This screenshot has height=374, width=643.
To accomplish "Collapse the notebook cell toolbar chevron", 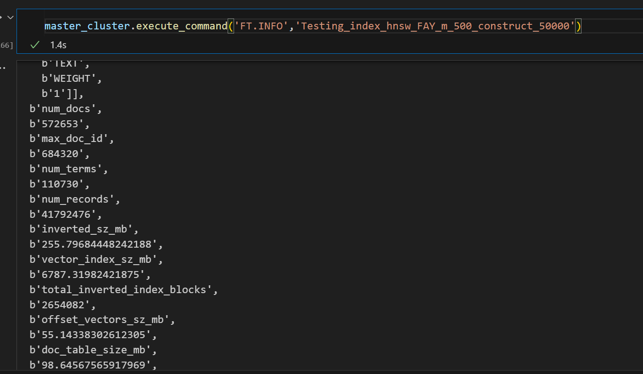I will pos(10,17).
